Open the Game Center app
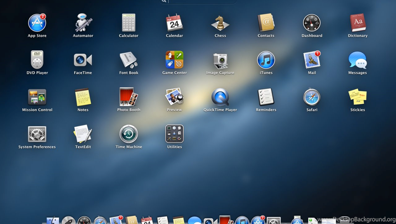This screenshot has width=396, height=224. click(x=174, y=60)
